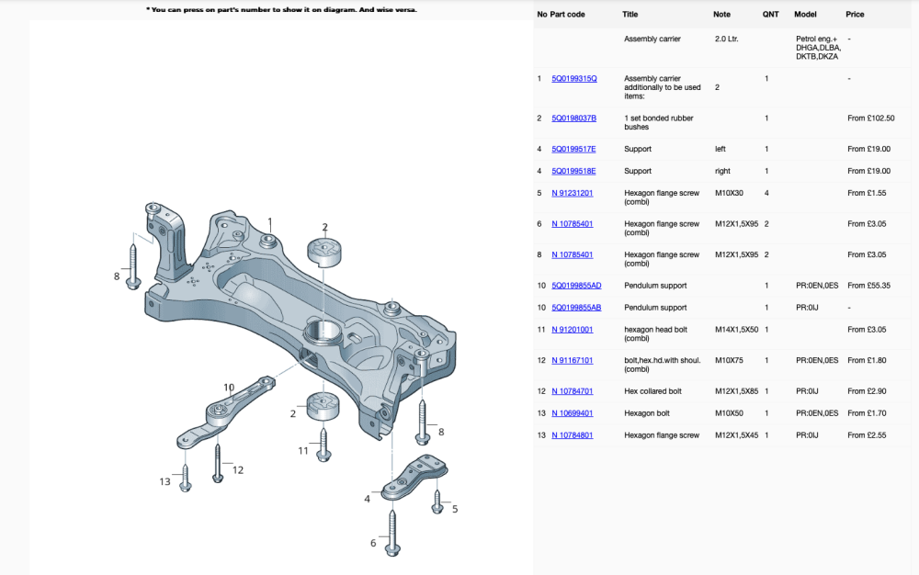
Task: Open hexagon flange screw N 10784801
Action: point(572,434)
